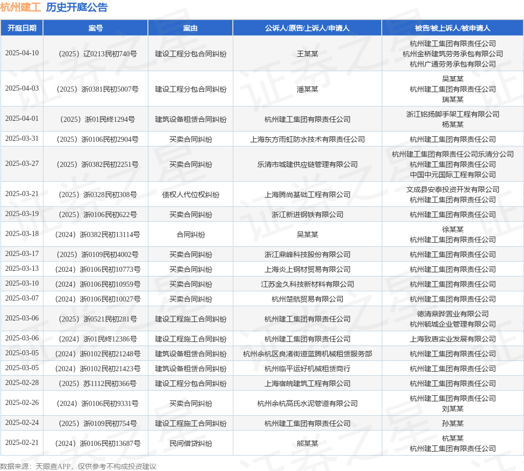
Task: Click defendant 杭州金桥建筑劳务承包有限公司
Action: (x=453, y=54)
